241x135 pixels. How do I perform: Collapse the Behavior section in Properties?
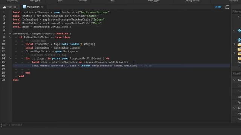234,108
